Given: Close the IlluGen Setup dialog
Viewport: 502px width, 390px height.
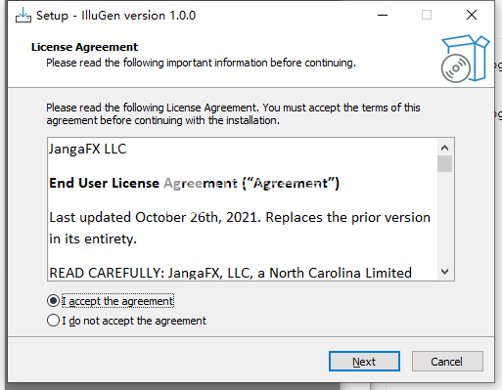Looking at the screenshot, I should pos(472,15).
